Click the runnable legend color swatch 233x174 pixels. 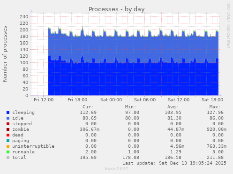(x=8, y=152)
